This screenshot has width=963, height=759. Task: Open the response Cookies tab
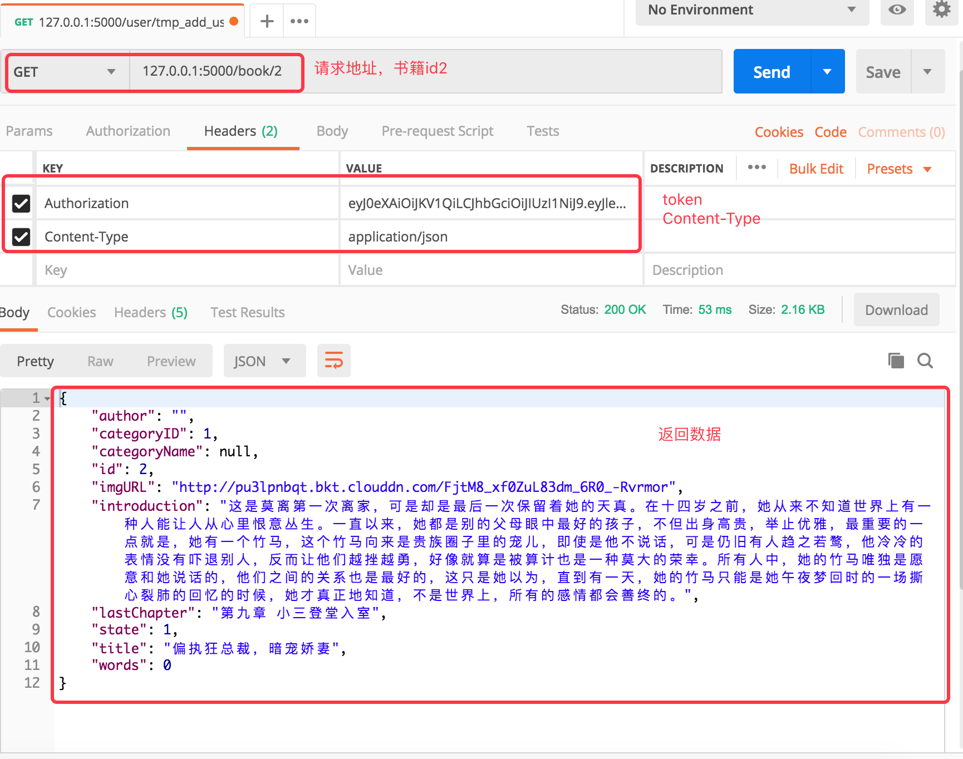[x=71, y=312]
